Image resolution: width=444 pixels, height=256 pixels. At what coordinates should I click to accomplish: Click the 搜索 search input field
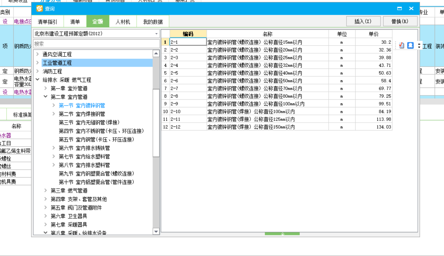[x=97, y=44]
